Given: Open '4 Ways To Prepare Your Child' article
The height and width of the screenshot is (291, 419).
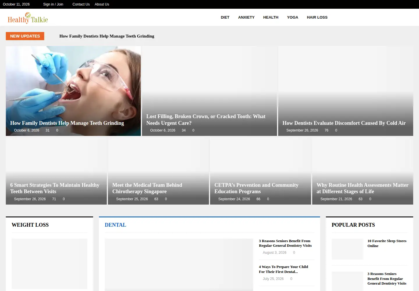Looking at the screenshot, I should [x=283, y=269].
